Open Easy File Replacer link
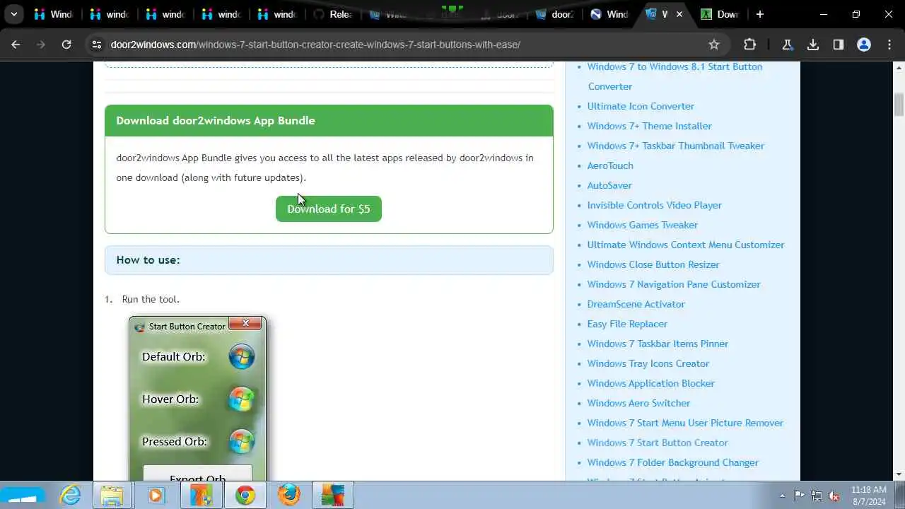 (x=627, y=324)
